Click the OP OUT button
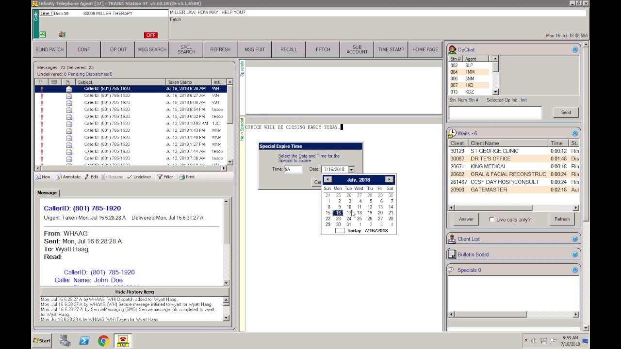Image resolution: width=621 pixels, height=349 pixels. tap(118, 49)
